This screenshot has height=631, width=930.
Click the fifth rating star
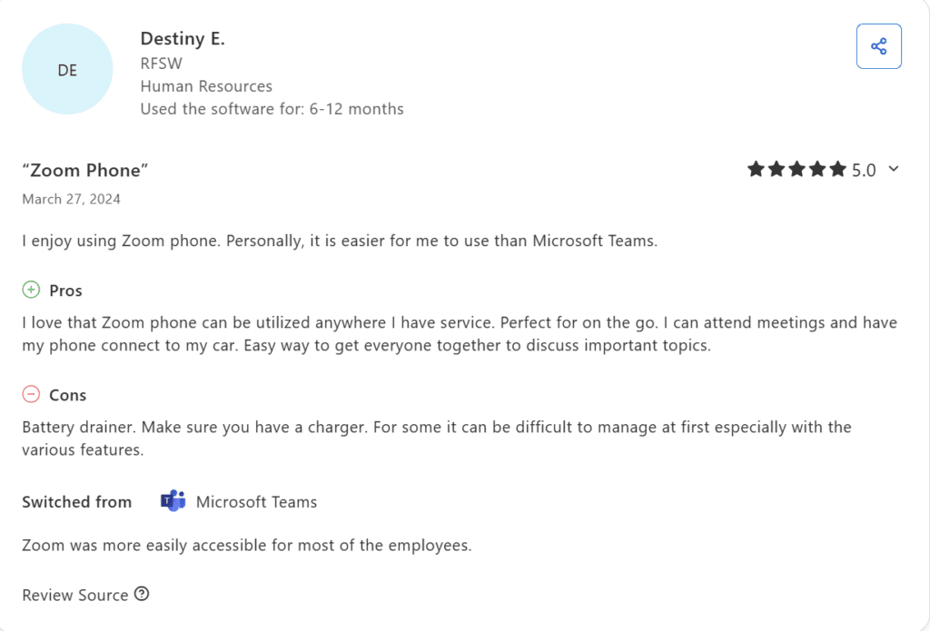tap(837, 170)
